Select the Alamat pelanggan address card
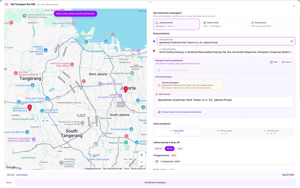 point(189,85)
